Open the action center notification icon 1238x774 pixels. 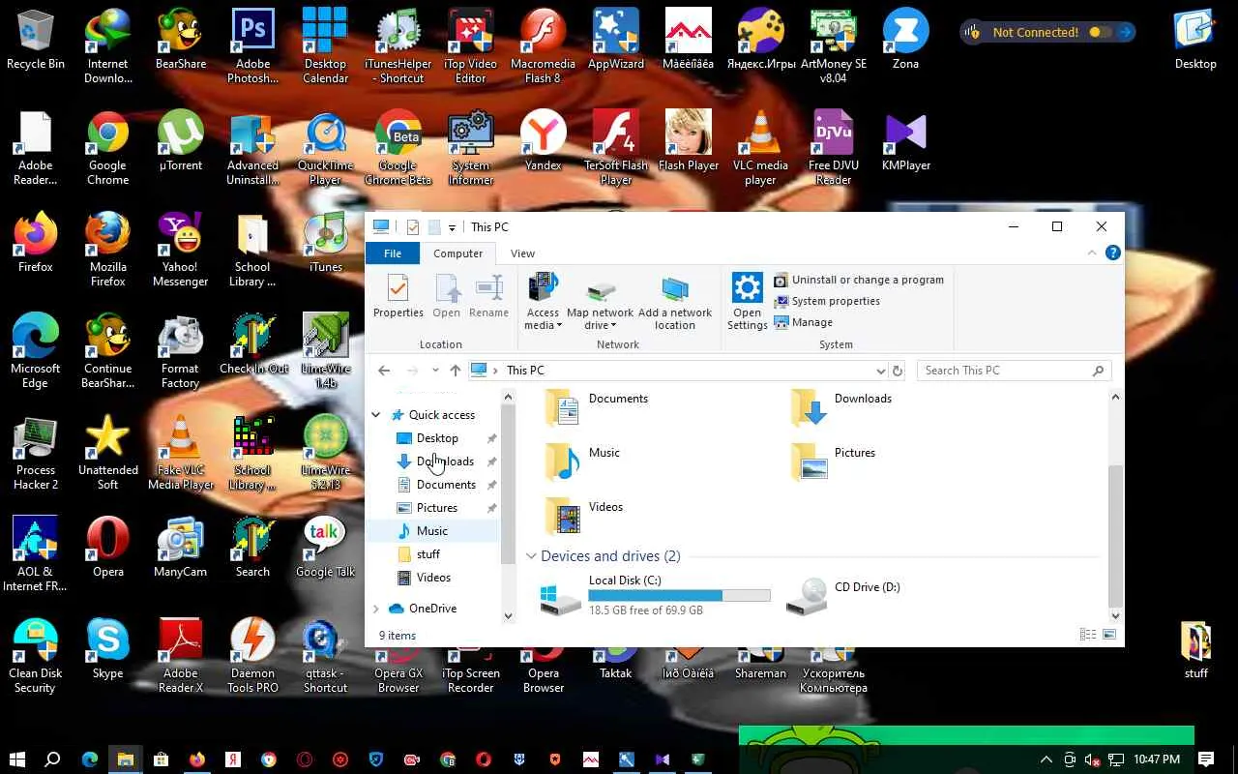[1206, 759]
